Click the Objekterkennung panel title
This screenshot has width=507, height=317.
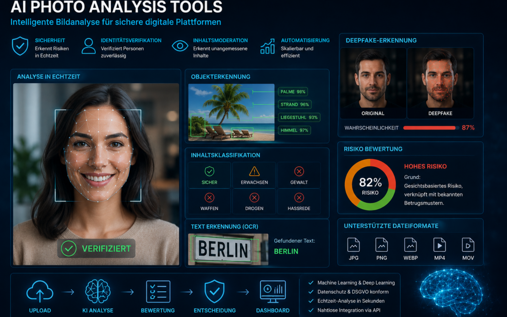pos(221,77)
